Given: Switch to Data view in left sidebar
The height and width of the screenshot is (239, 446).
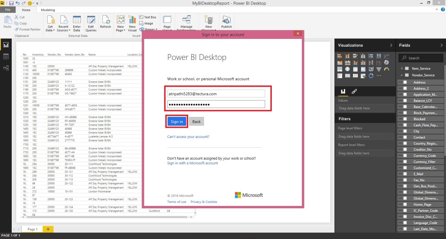Looking at the screenshot, I should click(x=6, y=56).
